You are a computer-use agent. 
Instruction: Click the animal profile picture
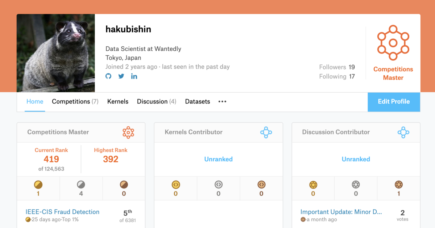(55, 53)
